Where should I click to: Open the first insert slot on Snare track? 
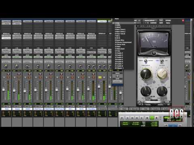tap(17, 21)
